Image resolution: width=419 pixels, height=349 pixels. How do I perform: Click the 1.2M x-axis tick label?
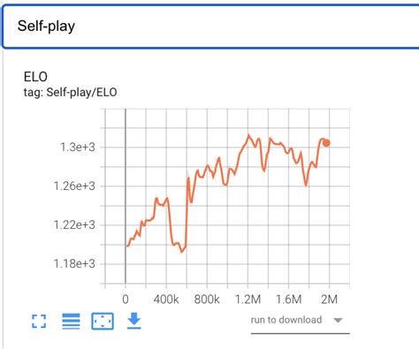248,300
